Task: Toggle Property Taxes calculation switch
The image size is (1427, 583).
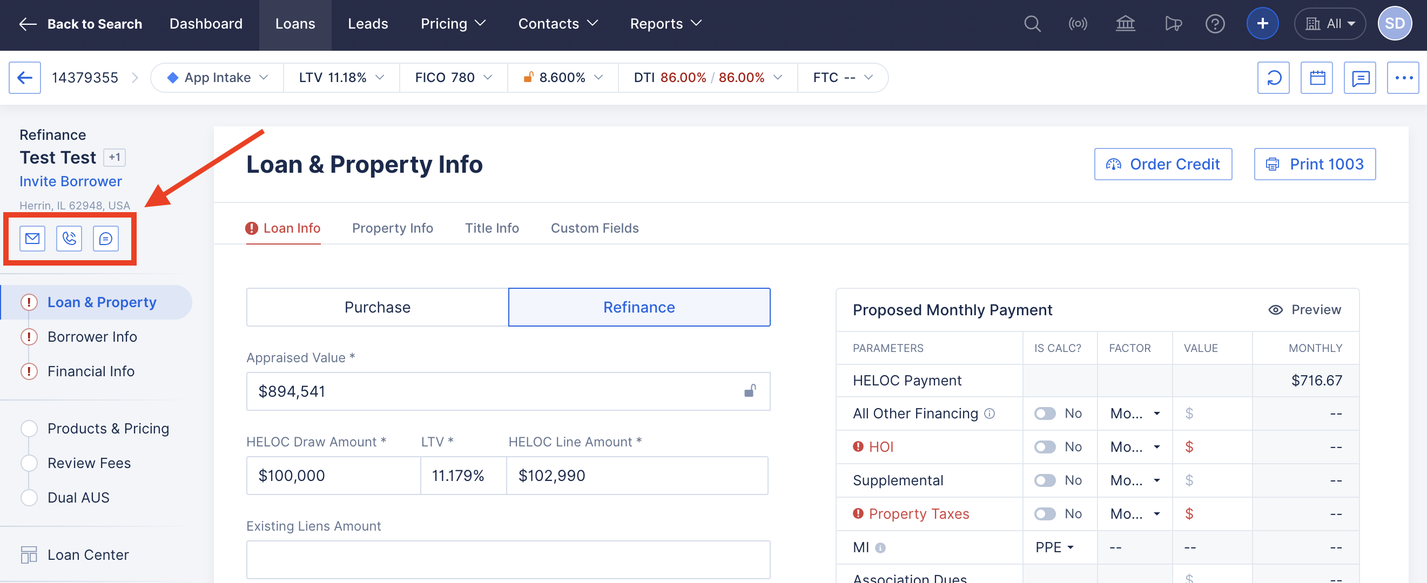Action: tap(1045, 514)
